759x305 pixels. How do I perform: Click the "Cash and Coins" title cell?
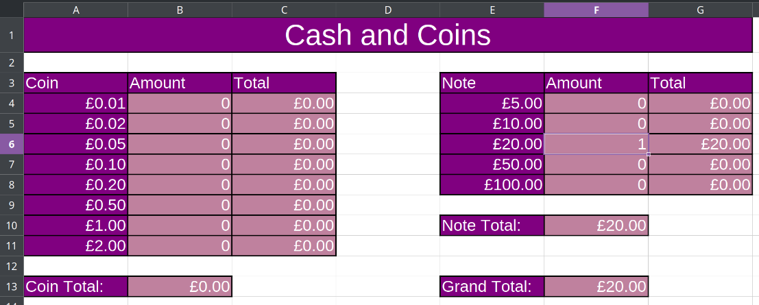[x=387, y=35]
